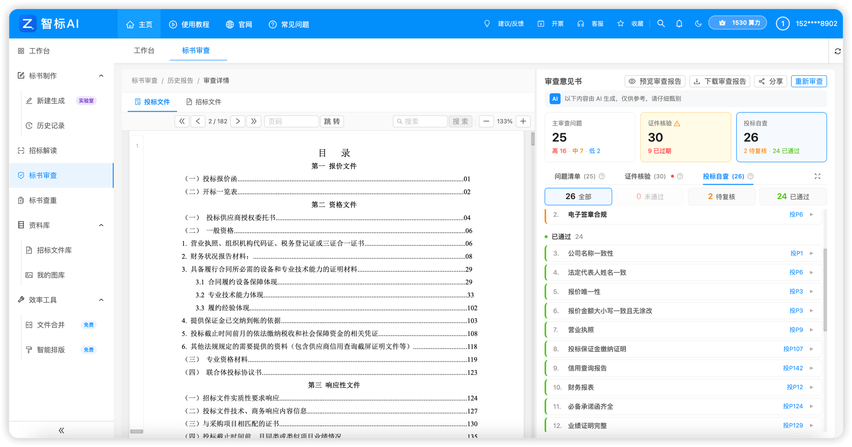The width and height of the screenshot is (852, 447).
Task: Click the 跳转 page jump button
Action: [332, 121]
